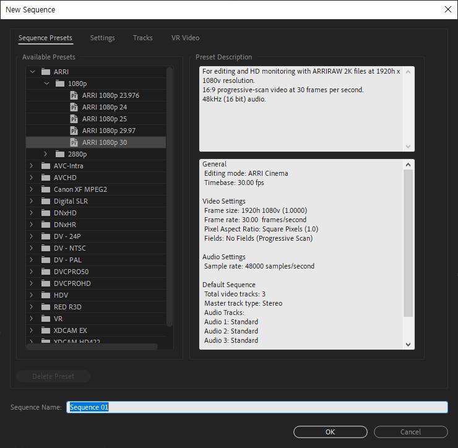Expand the HDV preset folder
This screenshot has height=448, width=458.
point(31,295)
